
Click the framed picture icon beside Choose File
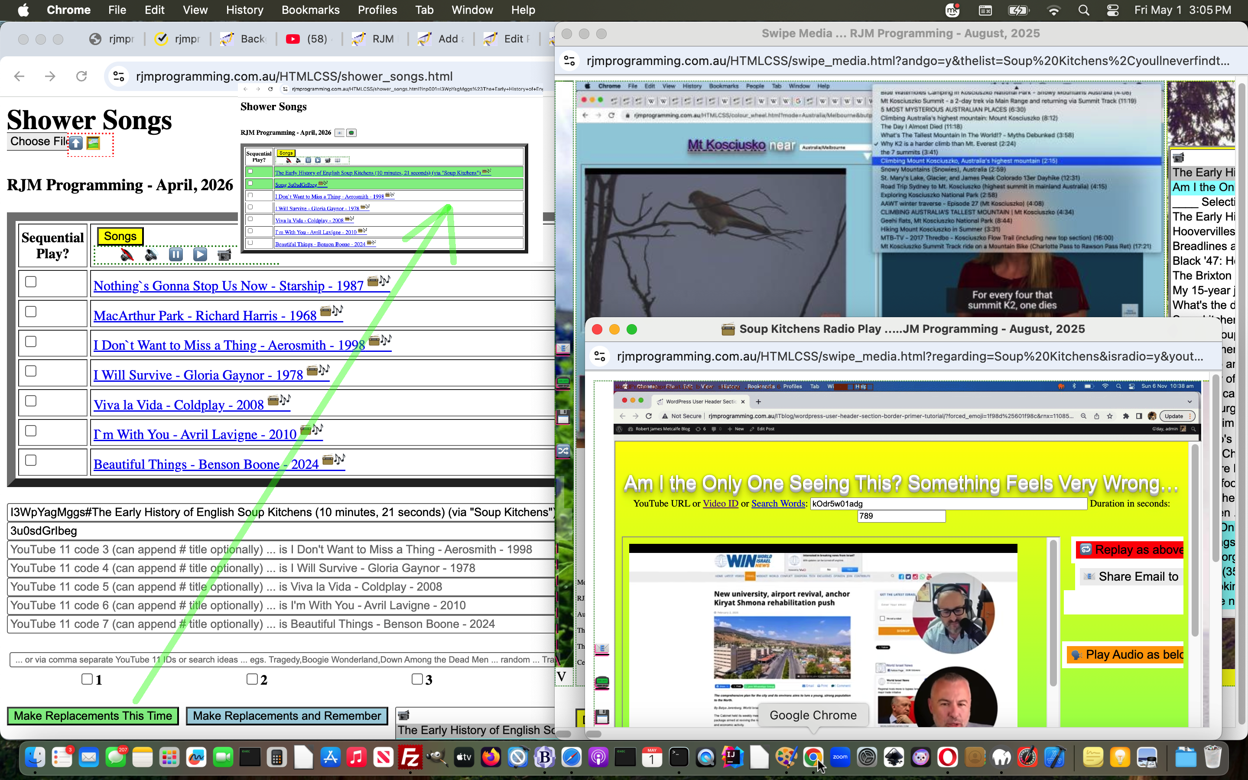point(93,143)
